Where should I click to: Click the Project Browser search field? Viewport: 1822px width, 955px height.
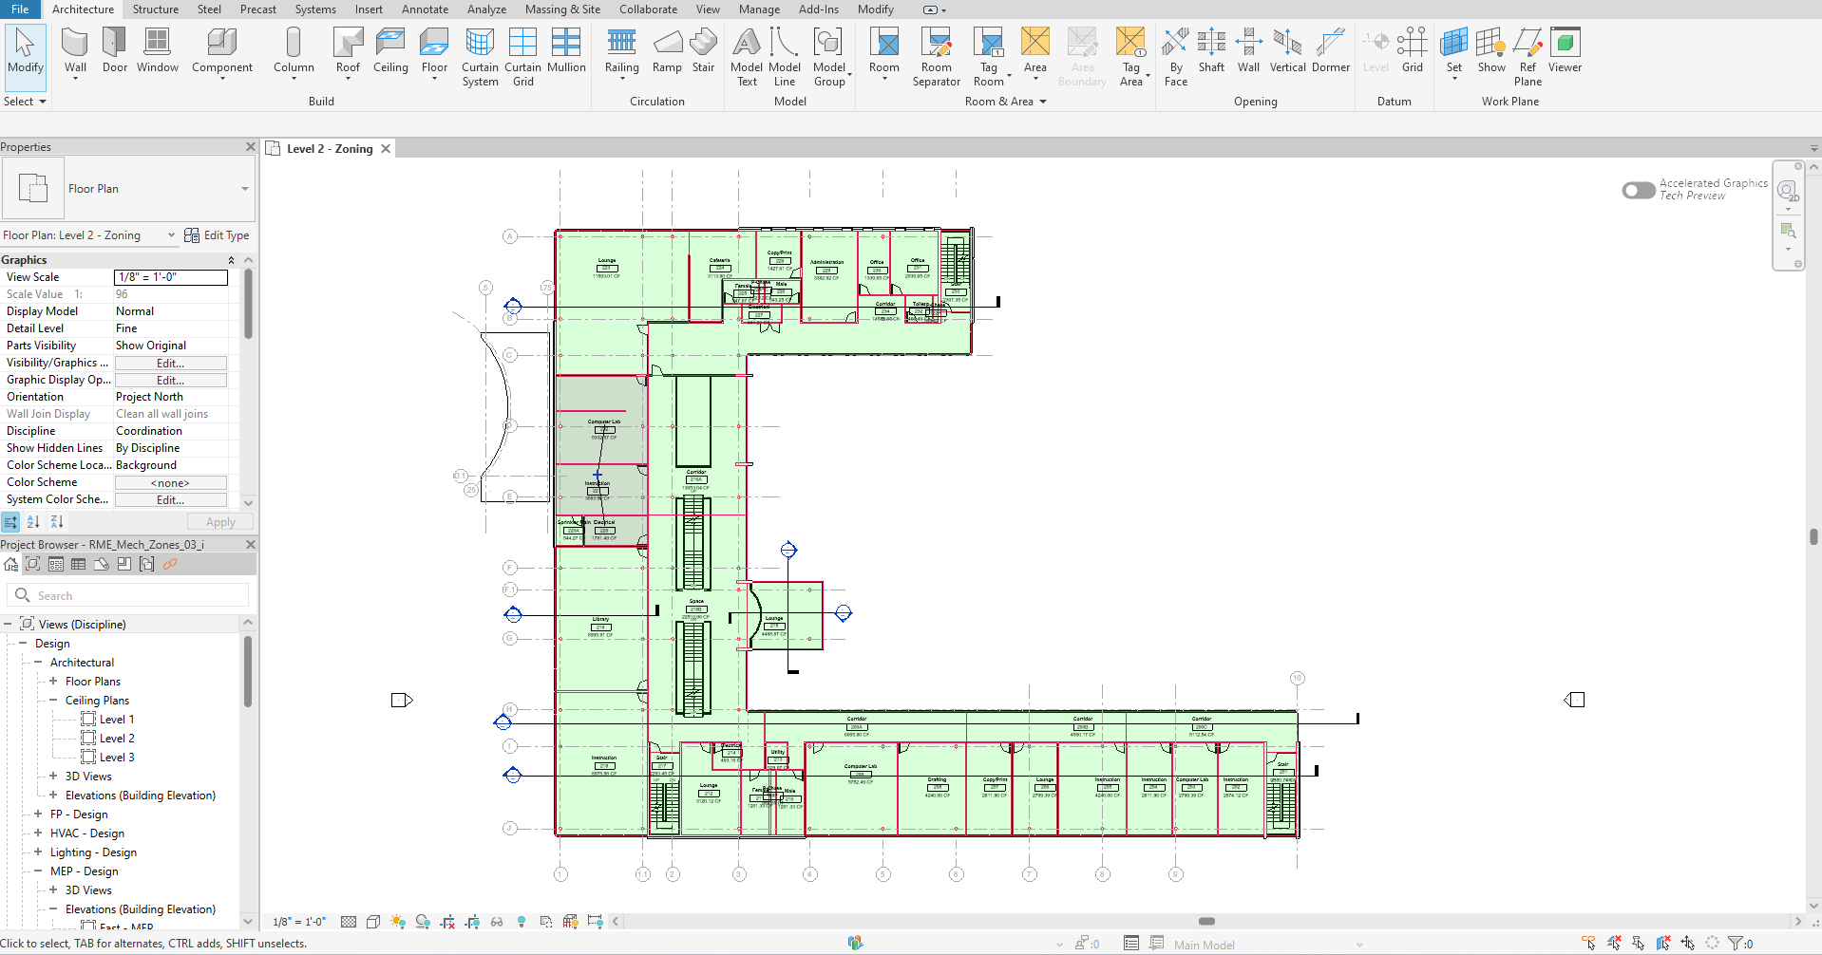[x=133, y=596]
